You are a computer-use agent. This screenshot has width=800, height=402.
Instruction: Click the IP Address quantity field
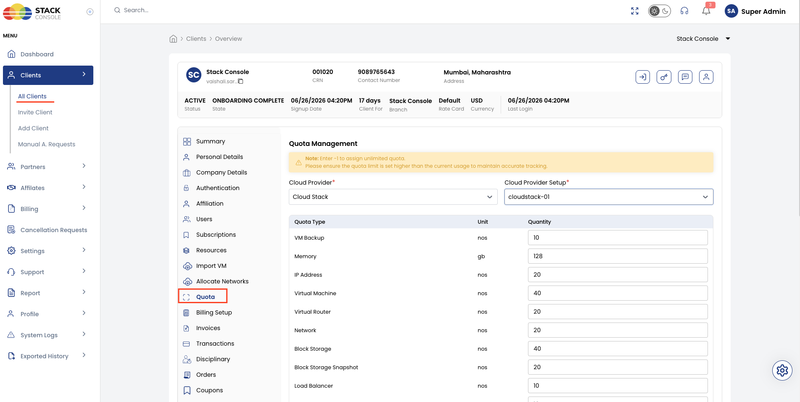coord(618,275)
